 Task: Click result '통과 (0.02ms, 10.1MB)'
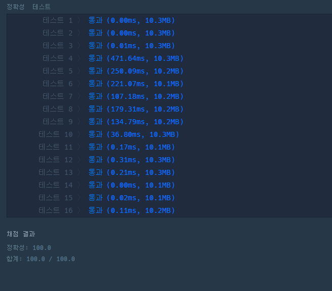pos(131,198)
